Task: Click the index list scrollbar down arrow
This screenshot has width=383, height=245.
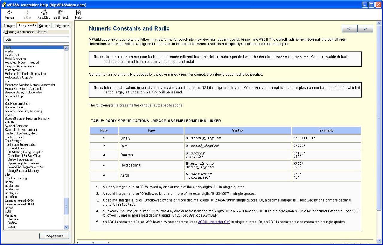Action: 66,227
